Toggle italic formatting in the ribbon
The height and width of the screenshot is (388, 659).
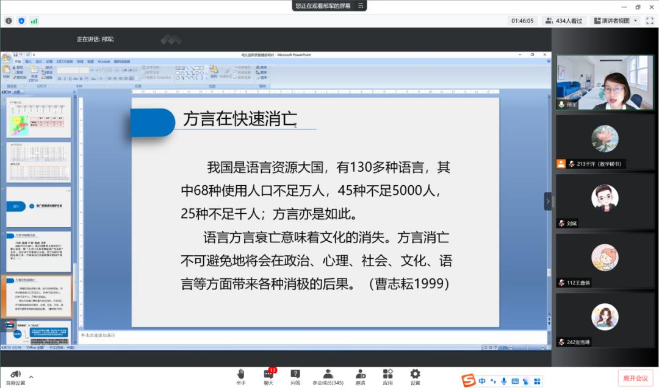click(x=65, y=78)
